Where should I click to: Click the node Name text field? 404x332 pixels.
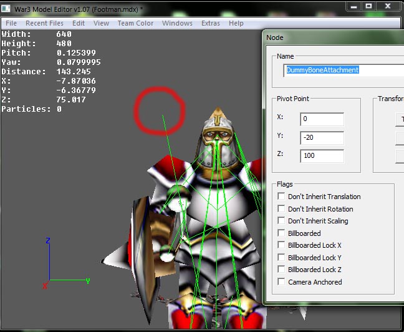(344, 70)
